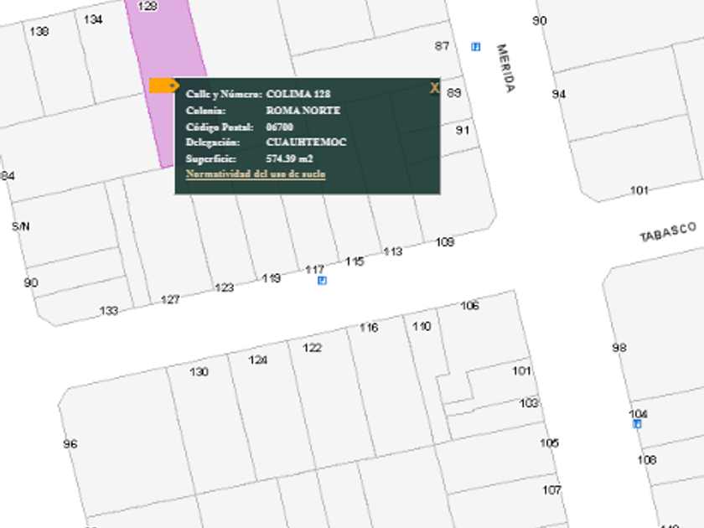704x528 pixels.
Task: Click the blue marker icon beside lot 87
Action: coord(476,46)
